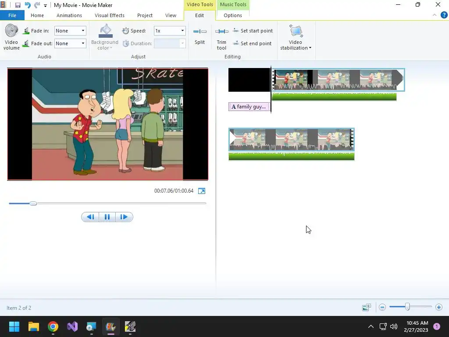Click Set start point
Image resolution: width=449 pixels, height=337 pixels.
coord(253,31)
